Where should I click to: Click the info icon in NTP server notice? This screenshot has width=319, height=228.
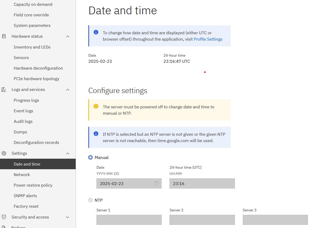[96, 134]
